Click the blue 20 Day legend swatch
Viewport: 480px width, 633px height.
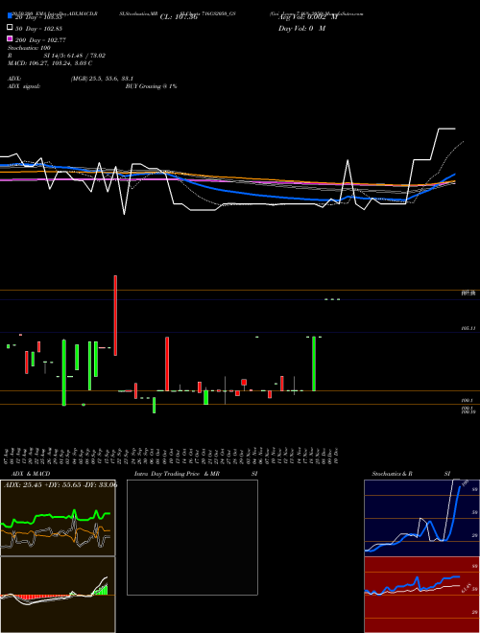[10, 16]
